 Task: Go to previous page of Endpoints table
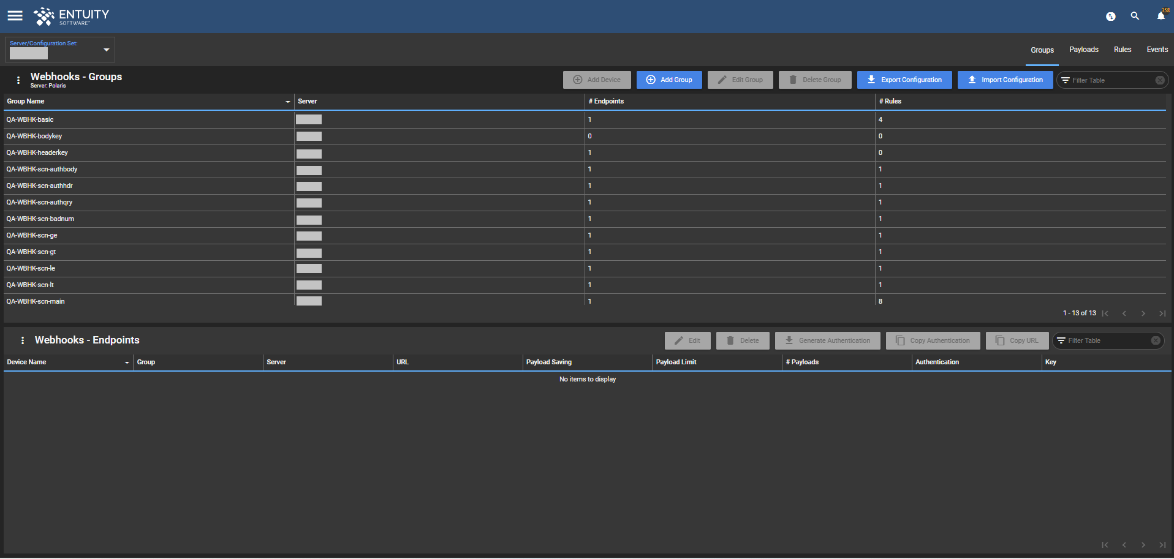[1124, 545]
